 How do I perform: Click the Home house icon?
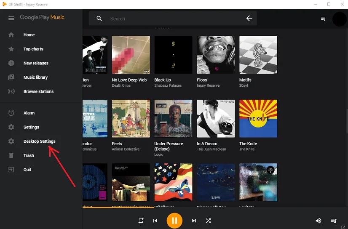click(11, 35)
